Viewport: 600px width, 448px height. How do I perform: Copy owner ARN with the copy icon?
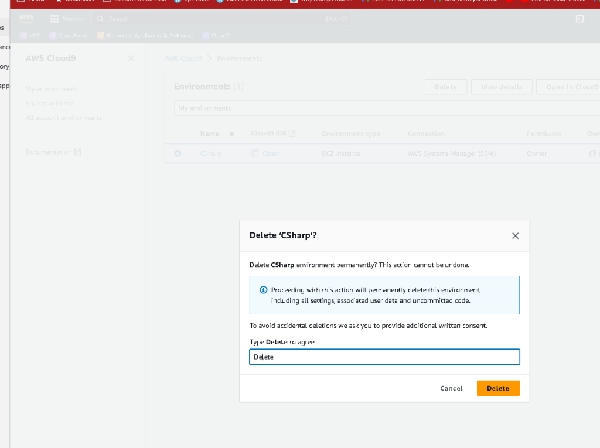592,153
